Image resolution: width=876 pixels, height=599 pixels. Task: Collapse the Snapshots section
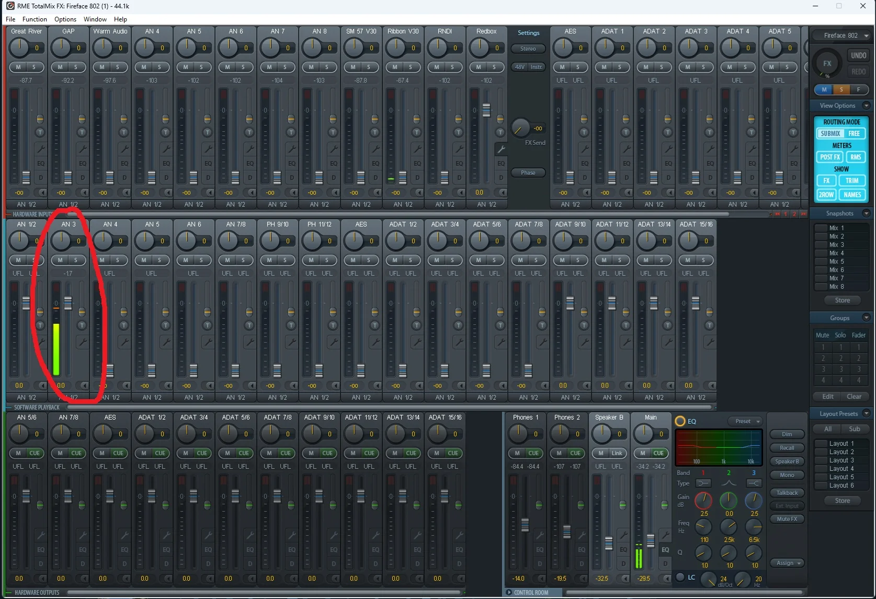[866, 213]
